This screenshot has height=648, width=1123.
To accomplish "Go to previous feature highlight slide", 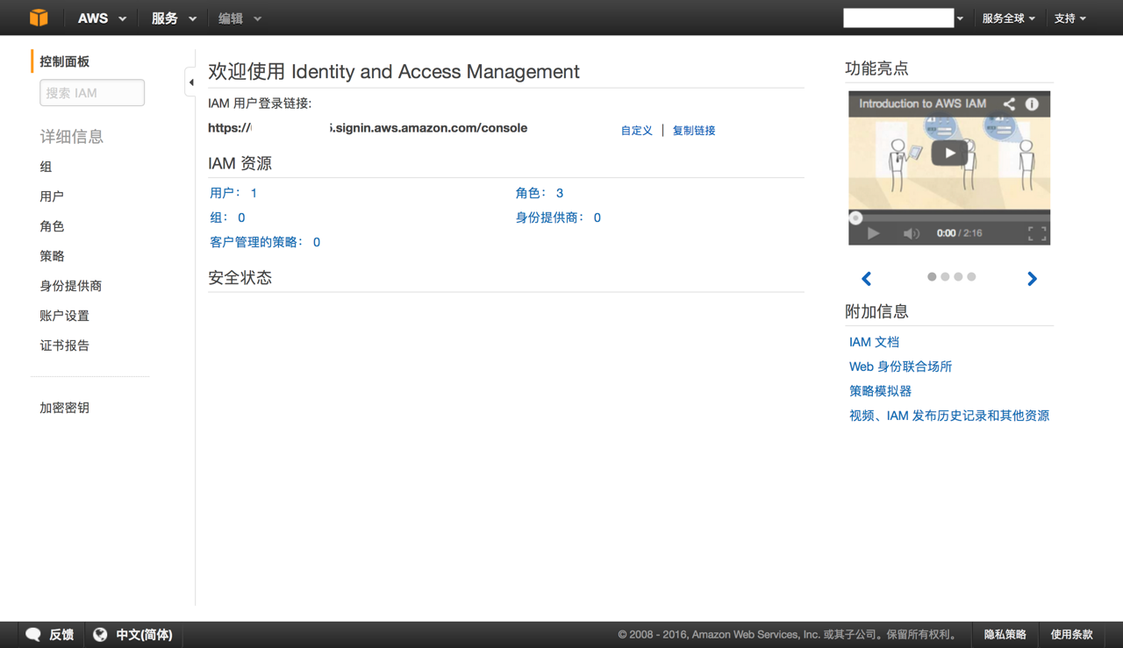I will click(867, 279).
